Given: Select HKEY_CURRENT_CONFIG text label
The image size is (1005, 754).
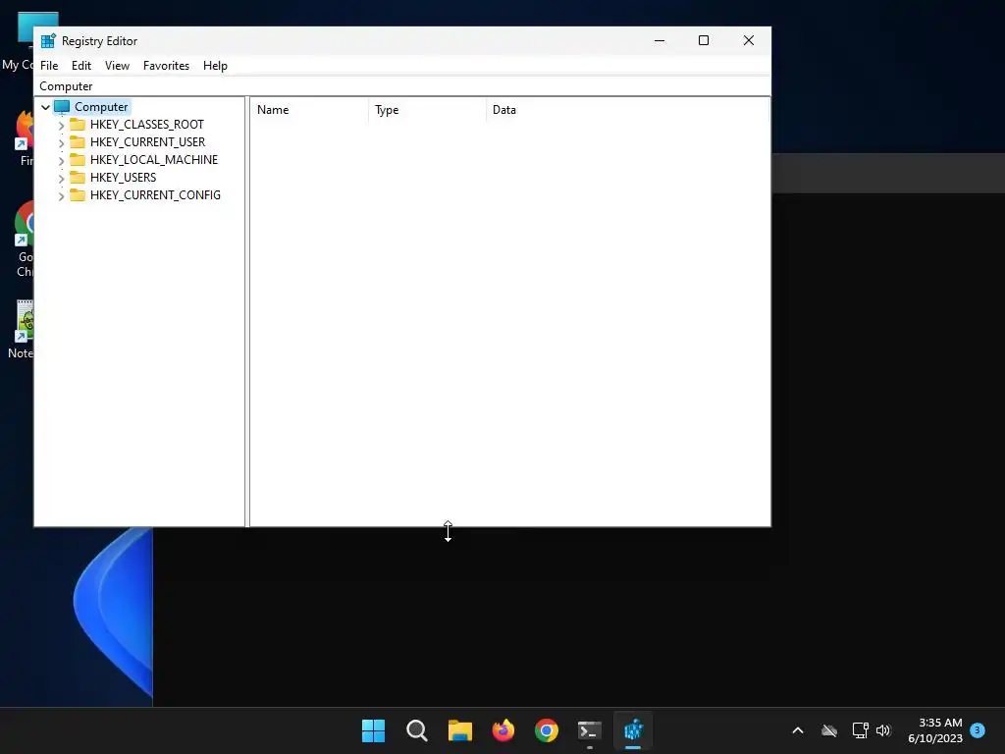Looking at the screenshot, I should click(x=155, y=195).
